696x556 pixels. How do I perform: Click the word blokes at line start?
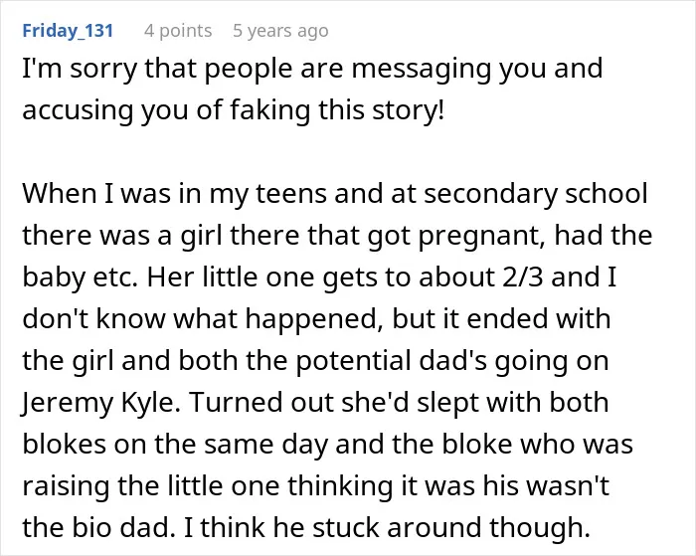tap(65, 444)
